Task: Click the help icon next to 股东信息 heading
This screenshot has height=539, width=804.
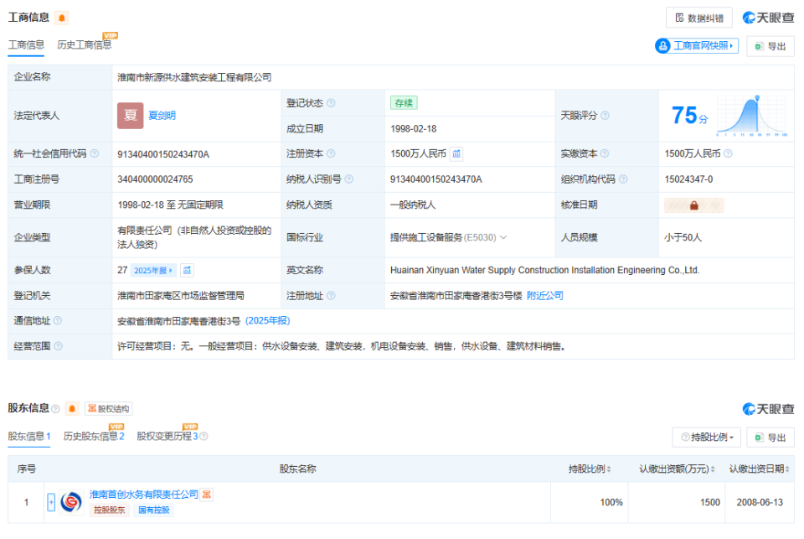Action: click(x=55, y=409)
